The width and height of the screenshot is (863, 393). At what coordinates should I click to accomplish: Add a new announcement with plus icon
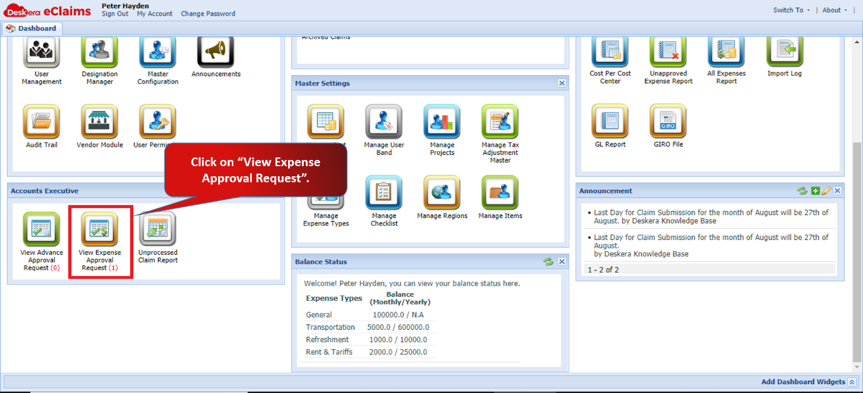tap(815, 191)
